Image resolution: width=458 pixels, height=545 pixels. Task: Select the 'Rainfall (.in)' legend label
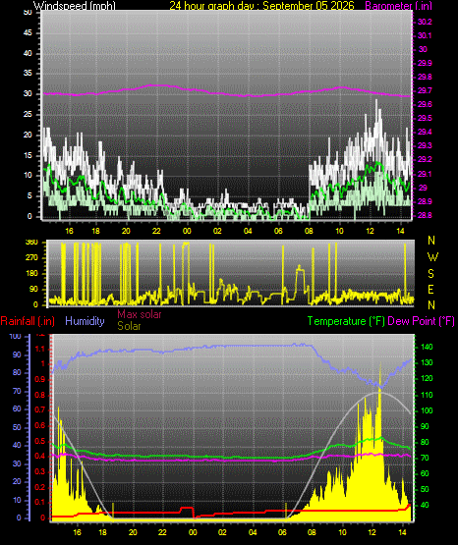[x=28, y=321]
